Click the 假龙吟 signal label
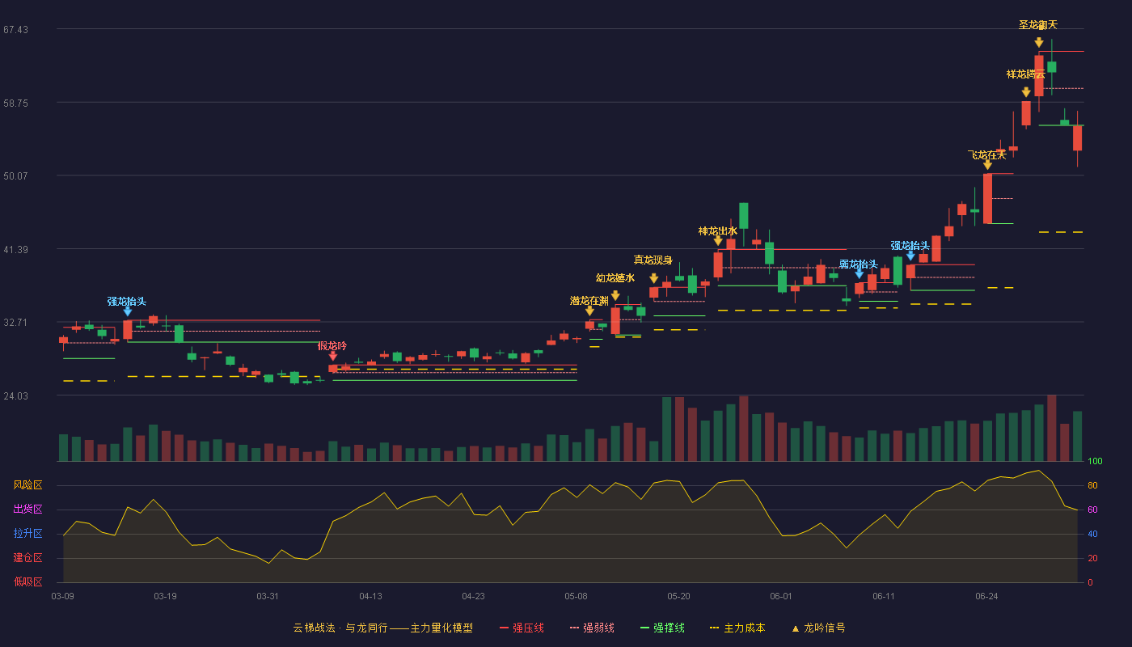Screen dimensions: 1132x647 tap(332, 346)
